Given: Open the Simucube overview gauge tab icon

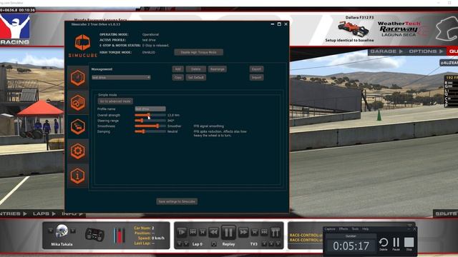Looking at the screenshot, I should point(78,78).
